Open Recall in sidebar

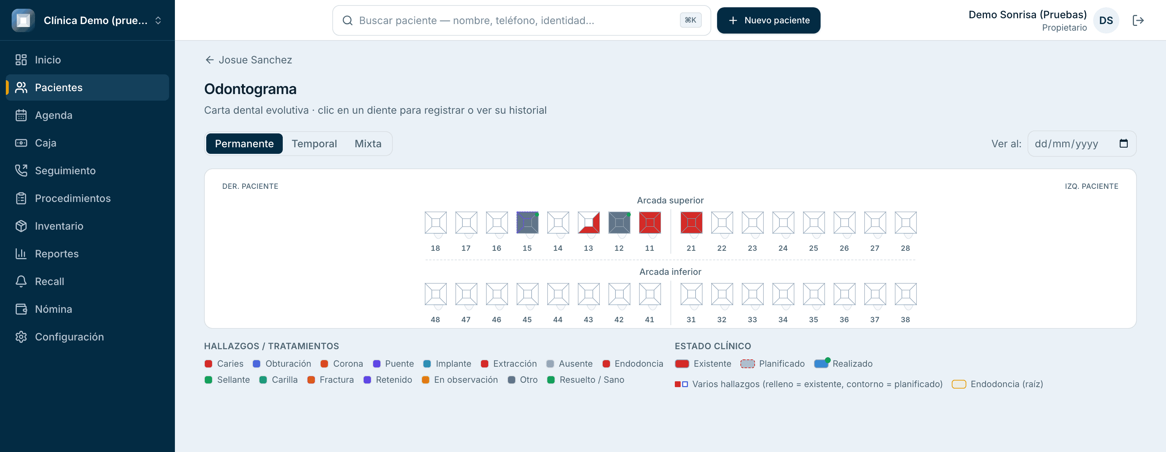[87, 281]
